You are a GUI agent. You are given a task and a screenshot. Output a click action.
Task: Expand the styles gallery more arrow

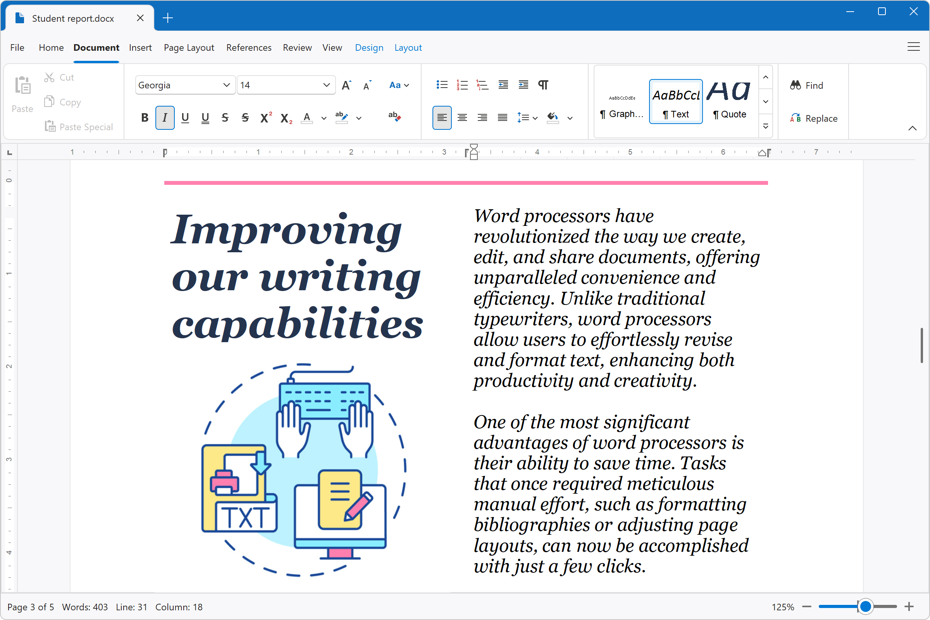[x=766, y=126]
